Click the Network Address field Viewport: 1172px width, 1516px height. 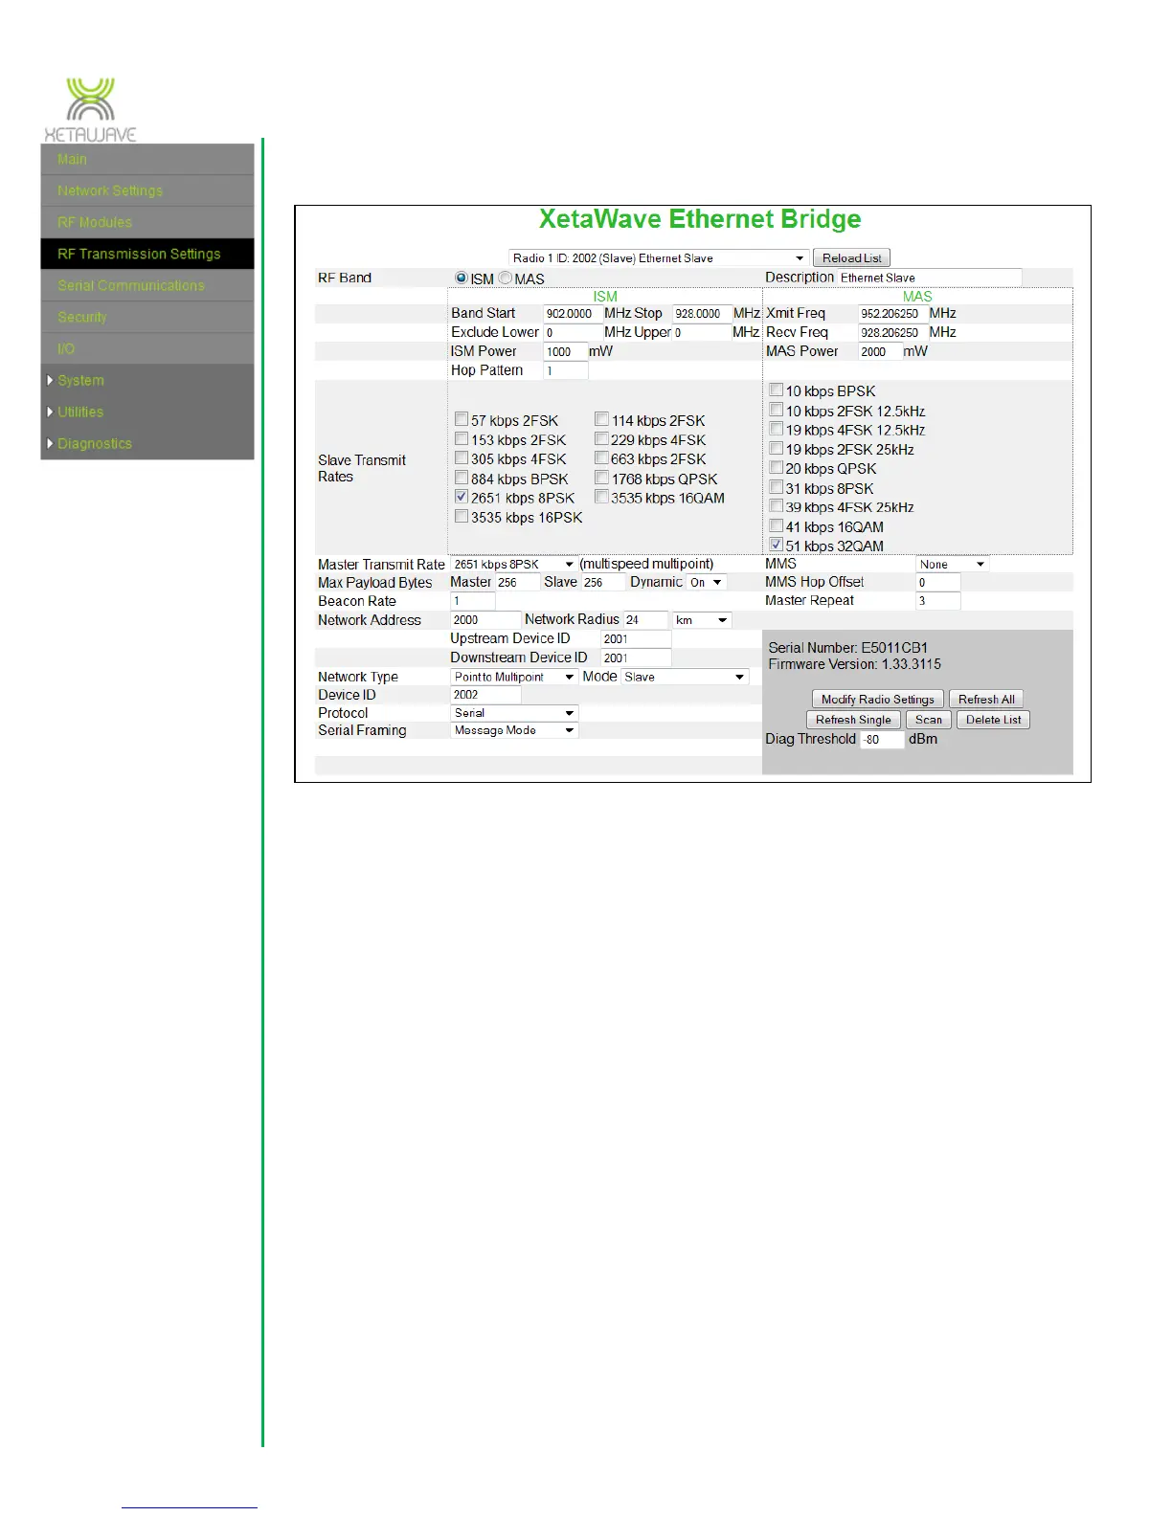coord(485,620)
